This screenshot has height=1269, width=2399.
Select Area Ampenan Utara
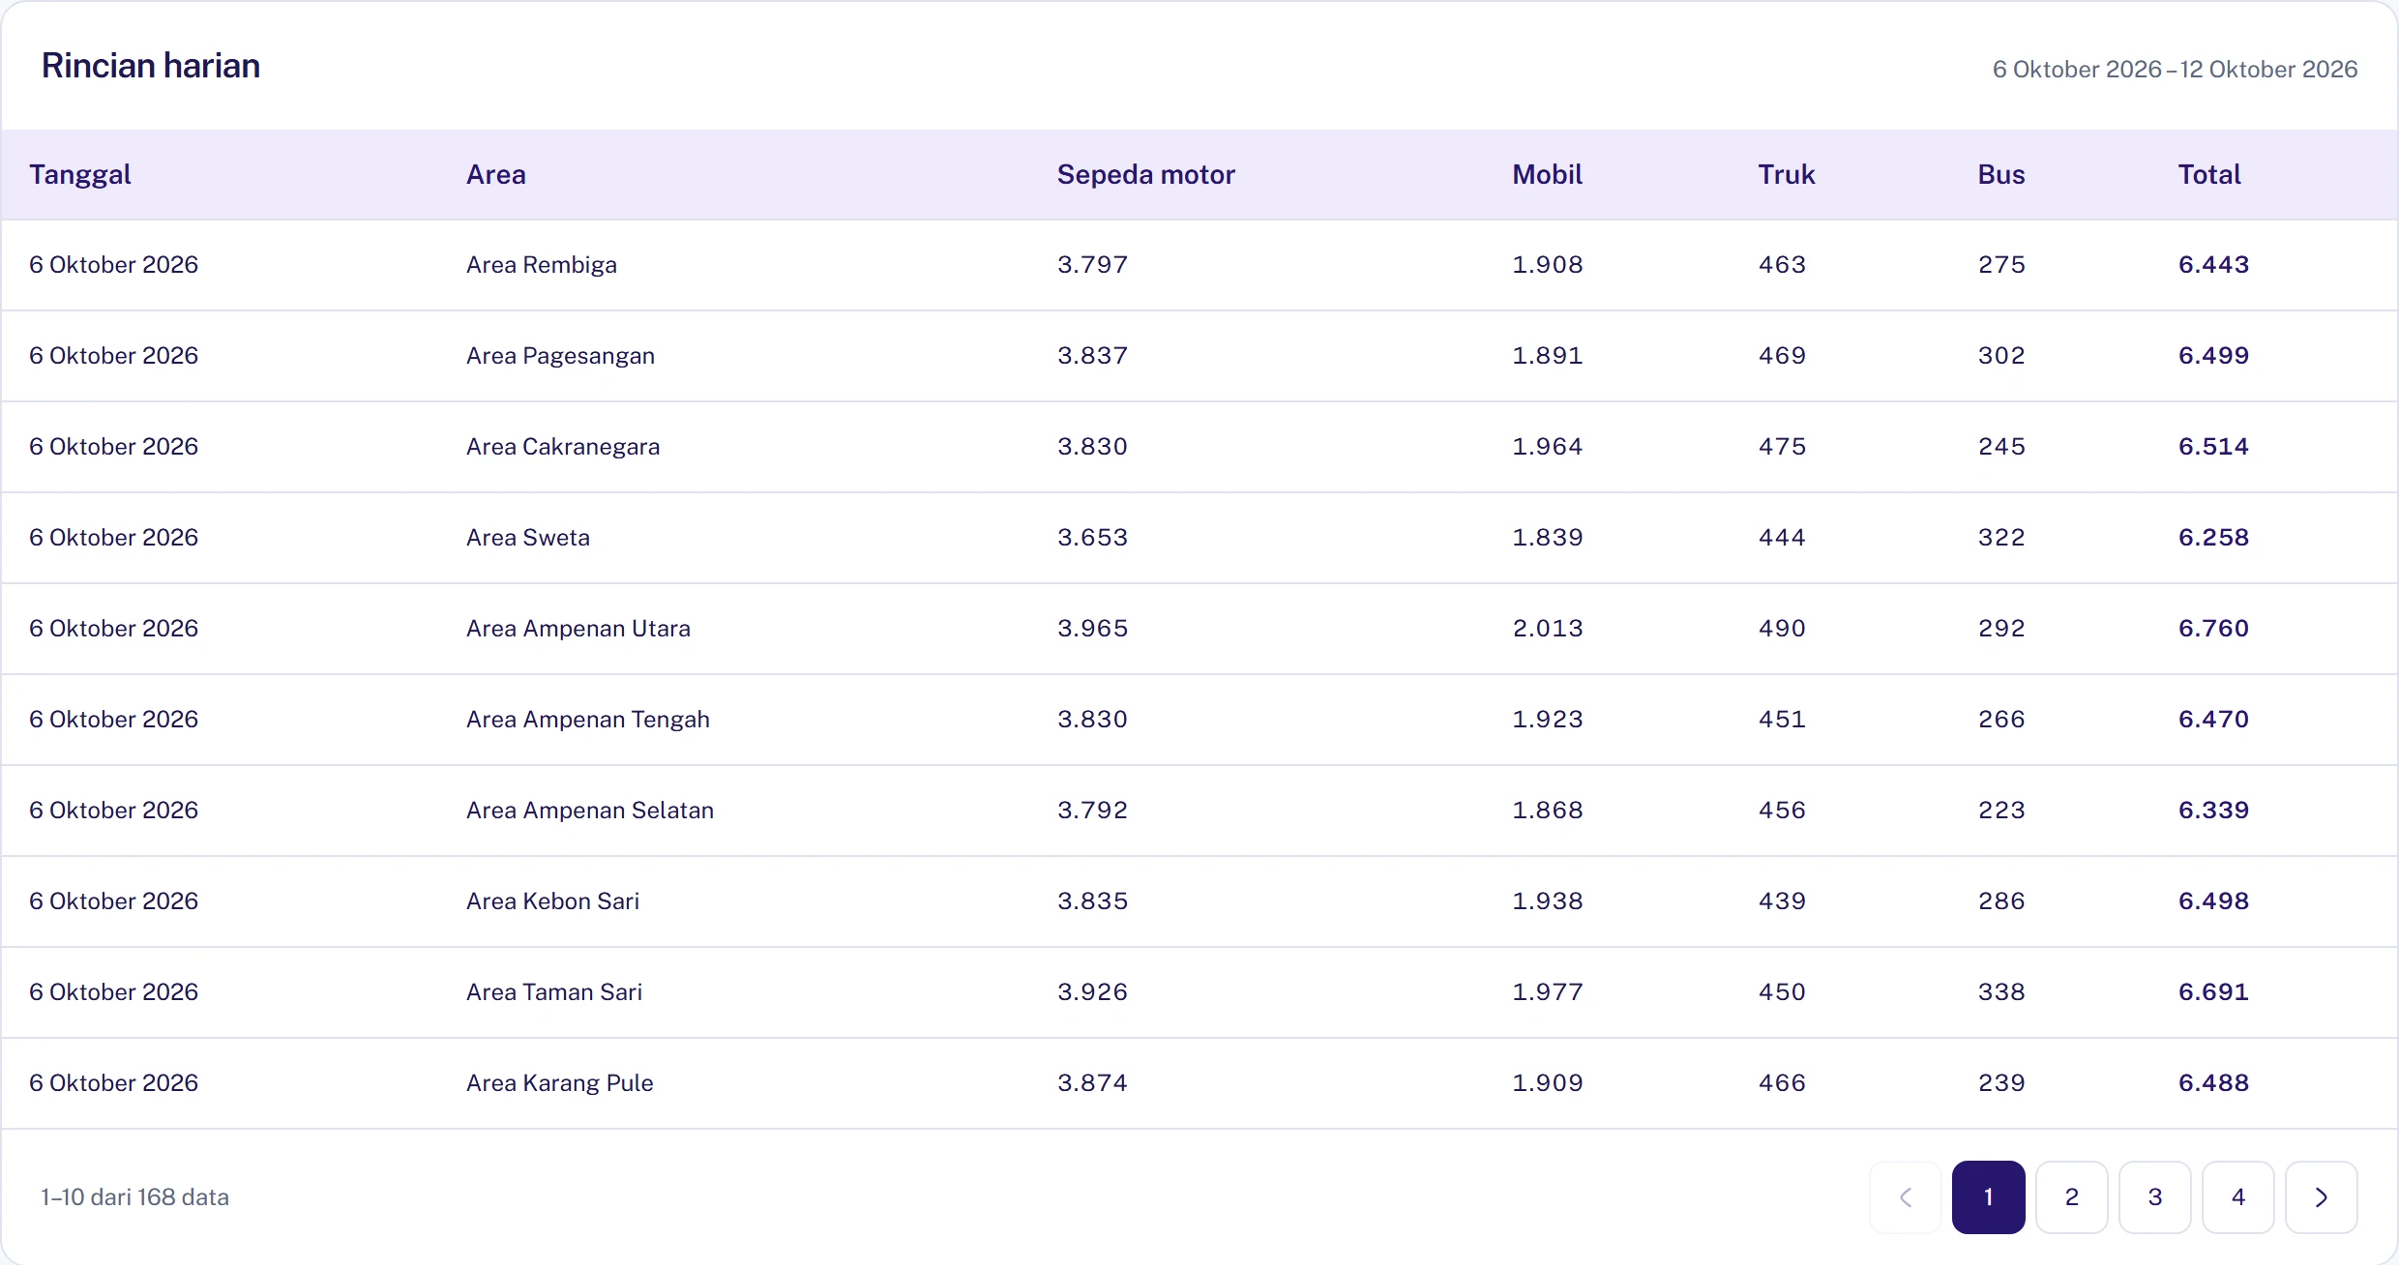[578, 629]
